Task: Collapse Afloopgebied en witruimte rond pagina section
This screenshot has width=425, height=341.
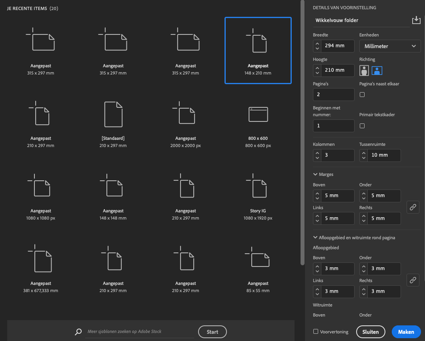Action: pyautogui.click(x=315, y=237)
